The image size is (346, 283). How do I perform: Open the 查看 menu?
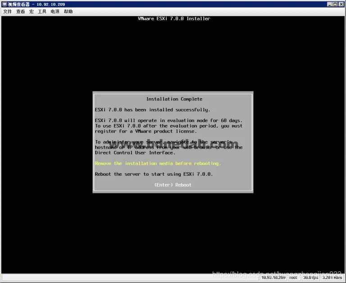click(21, 11)
